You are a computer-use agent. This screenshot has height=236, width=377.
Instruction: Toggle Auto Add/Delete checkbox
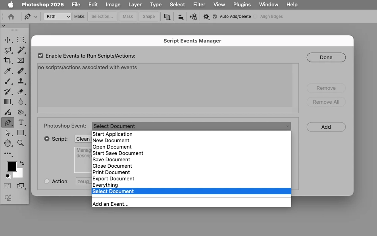(x=215, y=16)
